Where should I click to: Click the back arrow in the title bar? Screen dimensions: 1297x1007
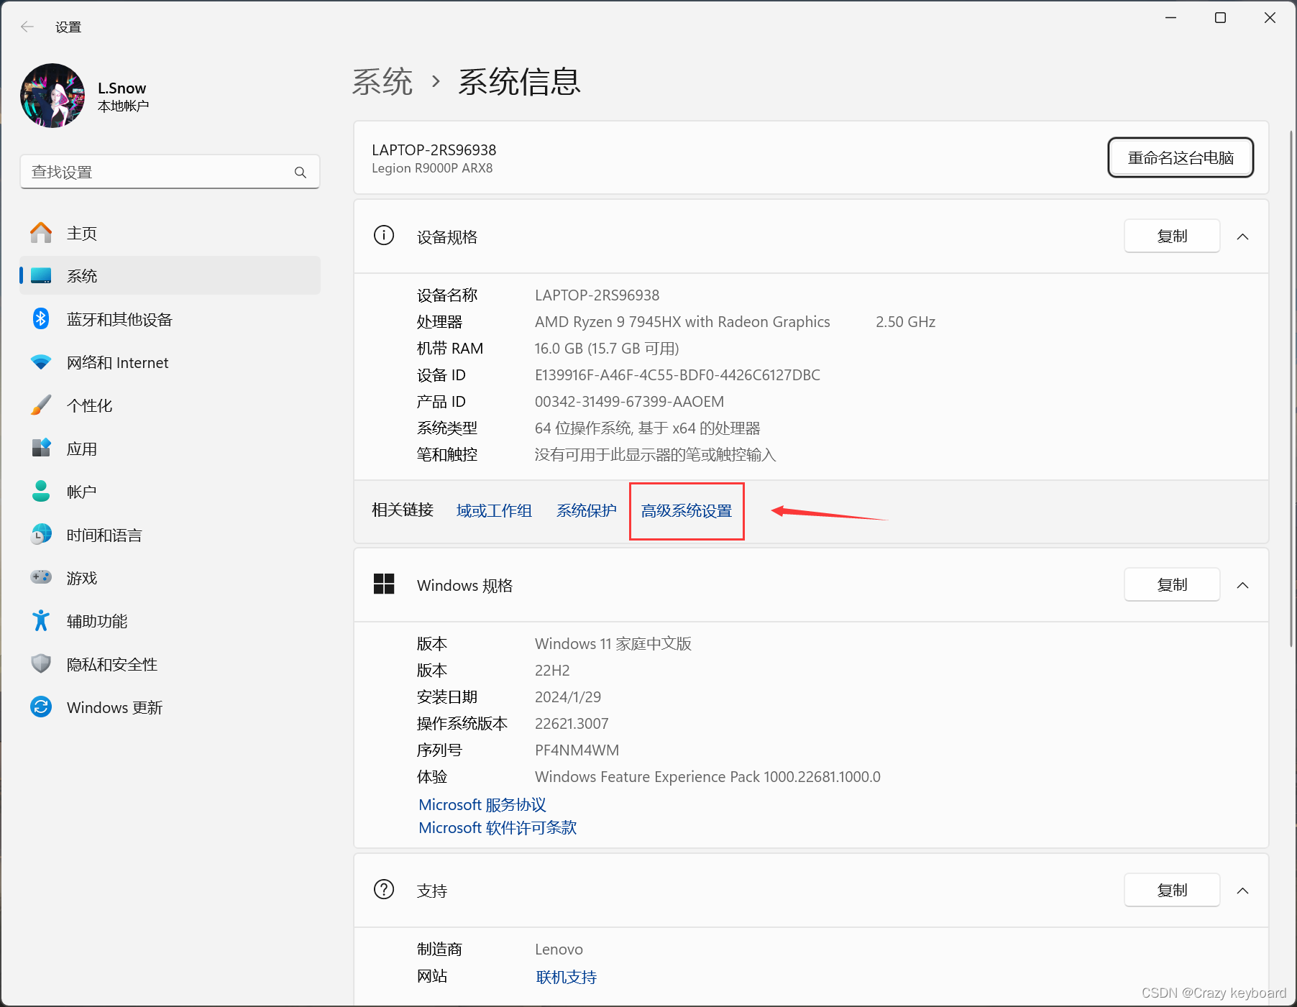point(27,27)
